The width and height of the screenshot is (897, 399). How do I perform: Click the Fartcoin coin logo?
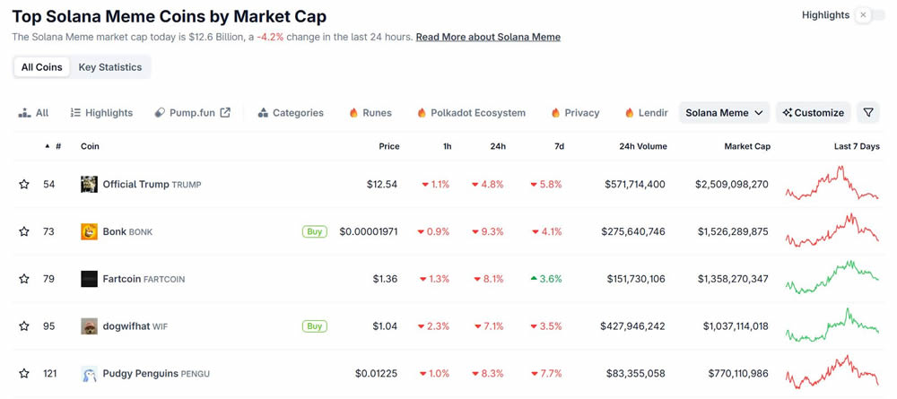pos(89,279)
